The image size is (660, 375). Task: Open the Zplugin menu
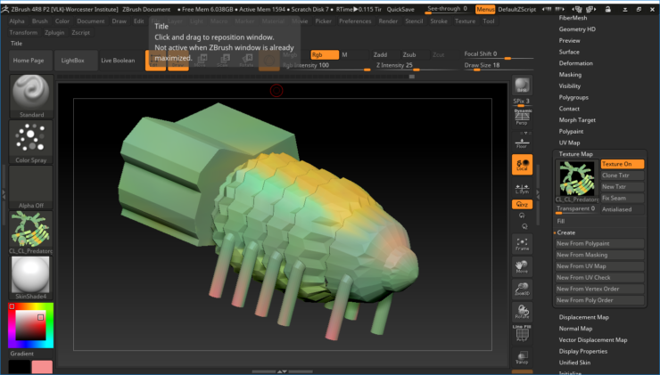pos(54,32)
